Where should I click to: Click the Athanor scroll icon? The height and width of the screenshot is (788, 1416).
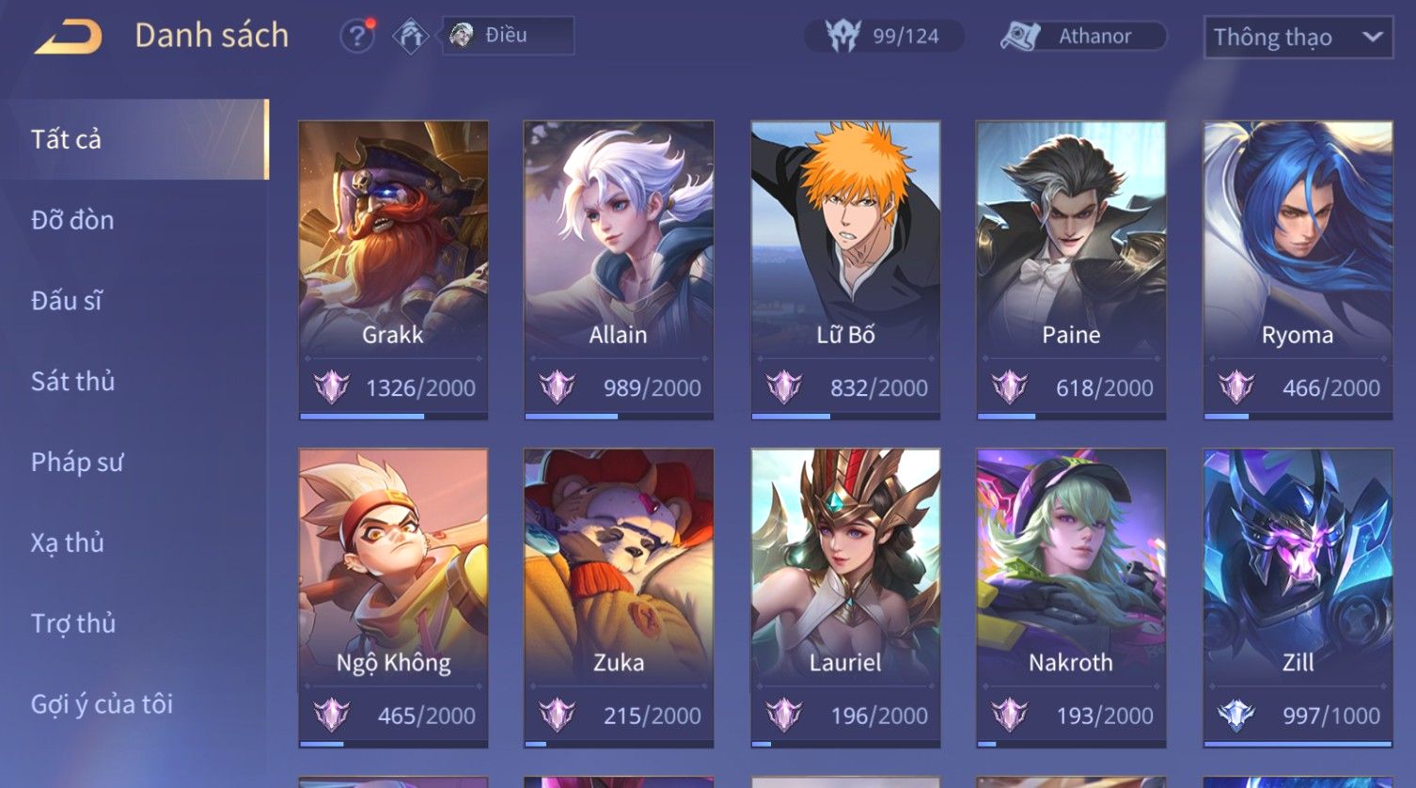(x=1019, y=37)
